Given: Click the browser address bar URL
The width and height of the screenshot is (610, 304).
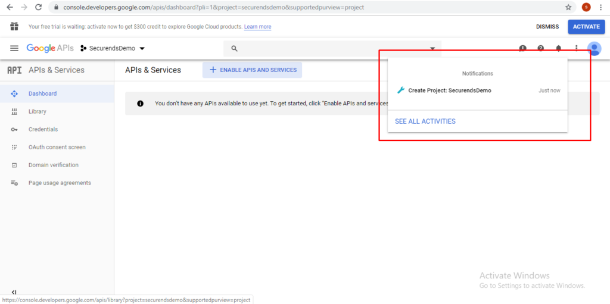Looking at the screenshot, I should [214, 7].
